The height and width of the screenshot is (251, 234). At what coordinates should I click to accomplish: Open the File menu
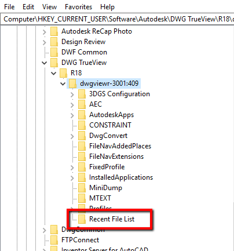click(x=9, y=7)
